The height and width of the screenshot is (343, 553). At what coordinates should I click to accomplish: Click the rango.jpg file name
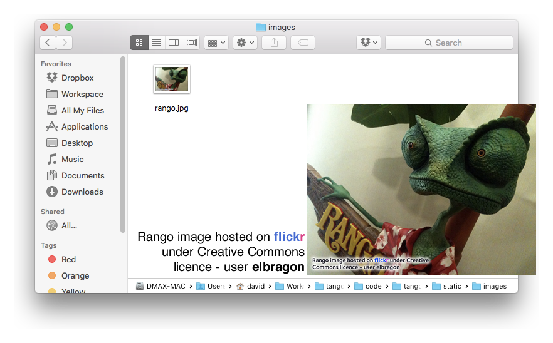(172, 108)
